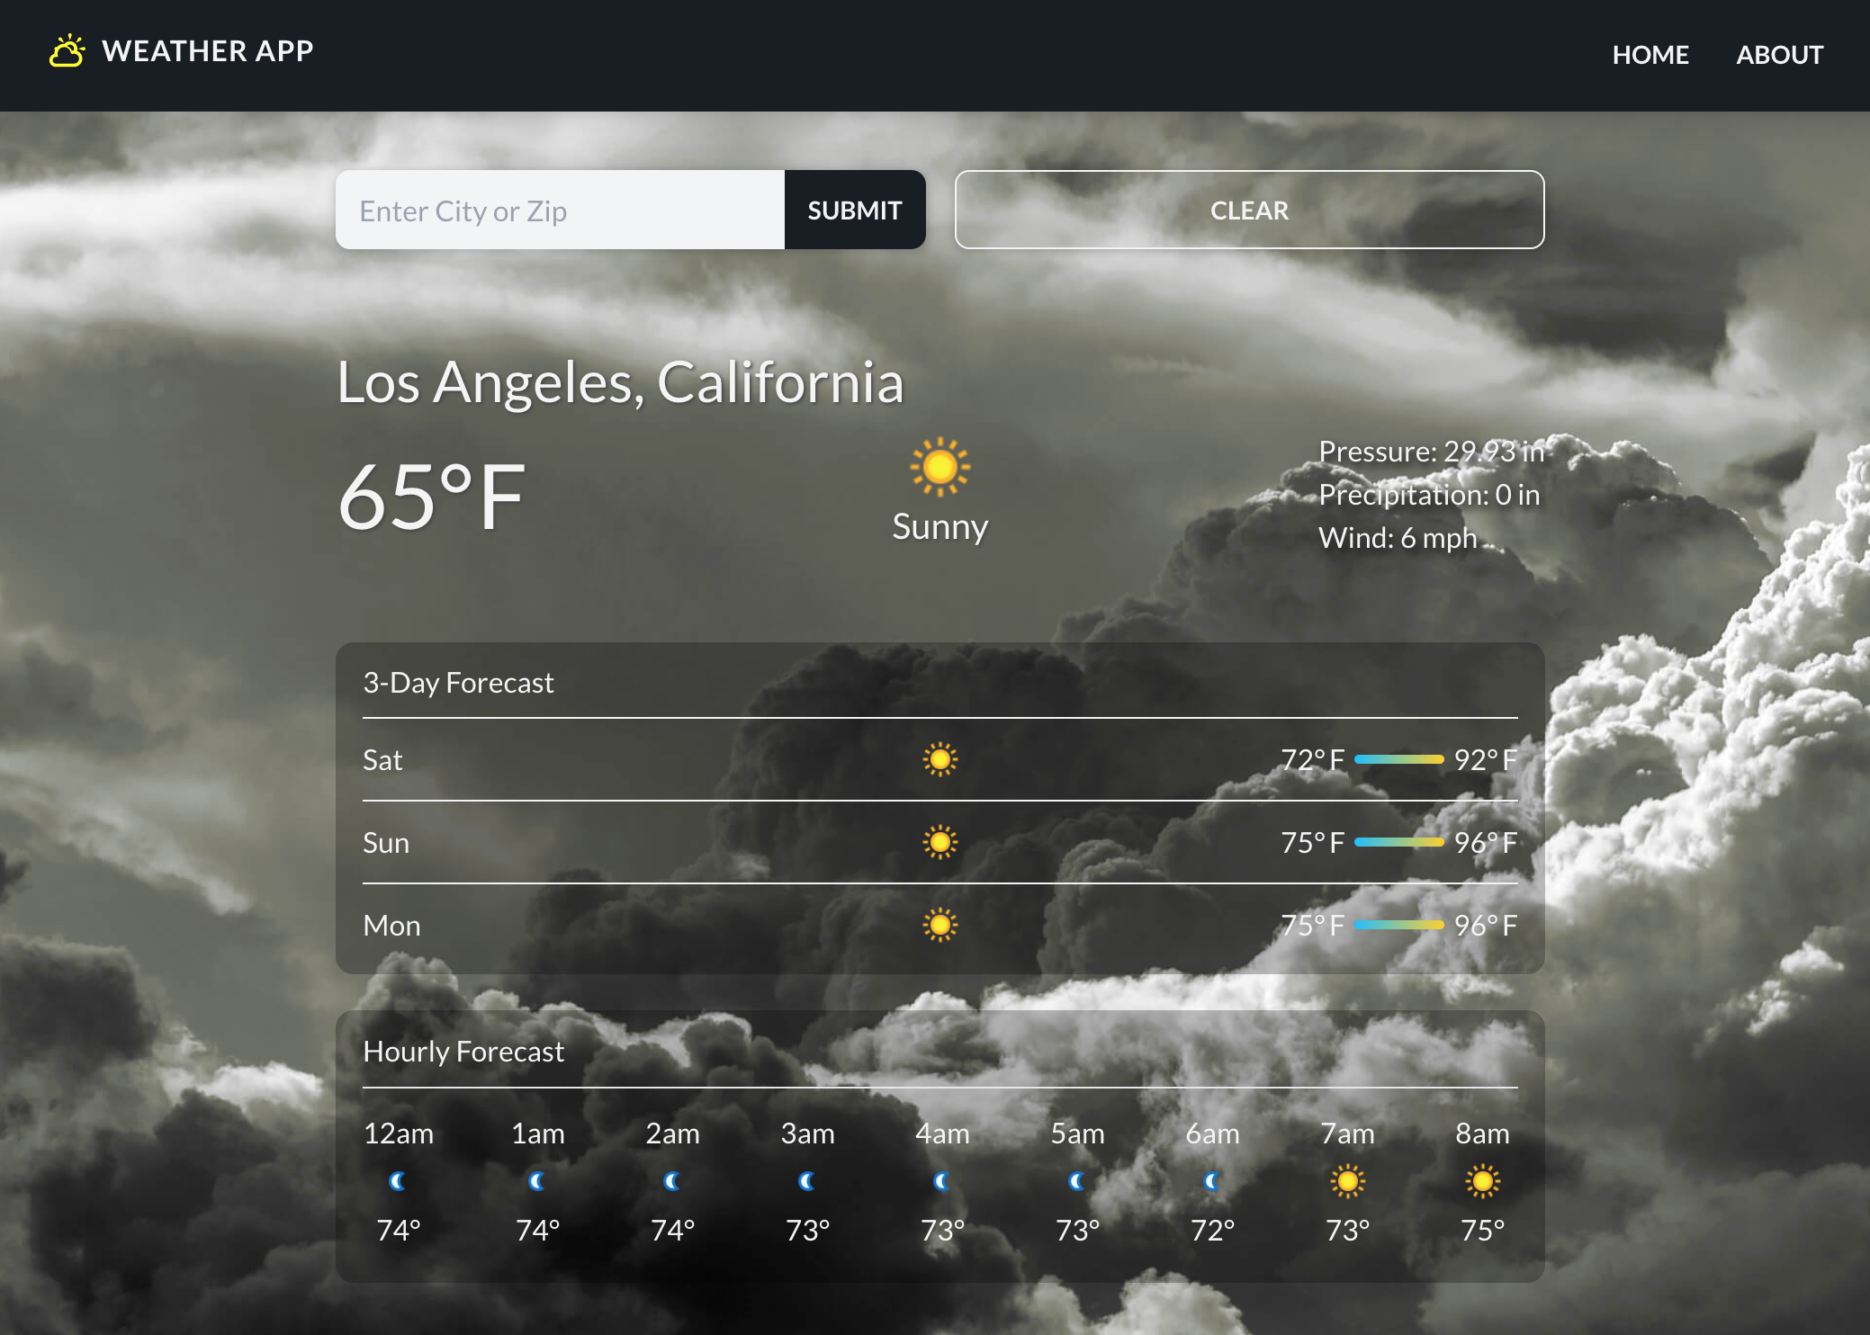The height and width of the screenshot is (1335, 1870).
Task: Click the 1am moon icon
Action: pyautogui.click(x=537, y=1181)
